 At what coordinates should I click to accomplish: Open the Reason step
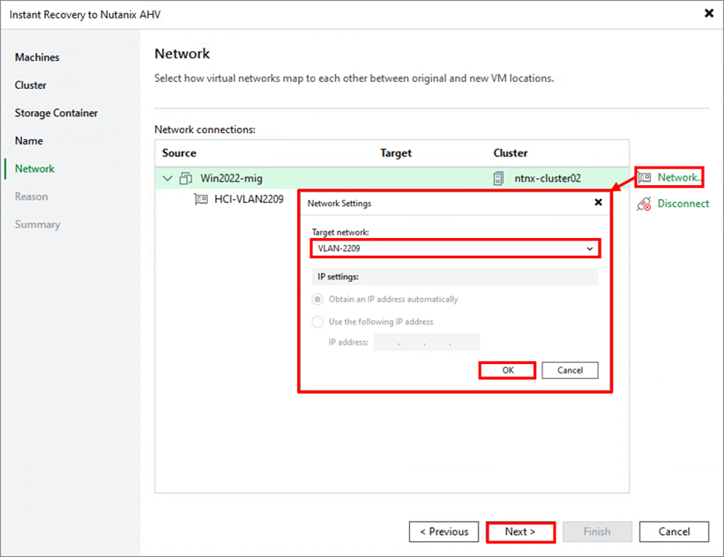32,197
